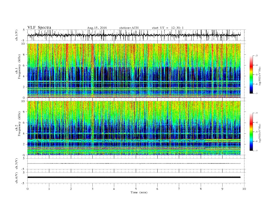Viewport: 275px width, 212px height.
Task: Click the "-3" label on ch.1 color bar
Action: 256,56
